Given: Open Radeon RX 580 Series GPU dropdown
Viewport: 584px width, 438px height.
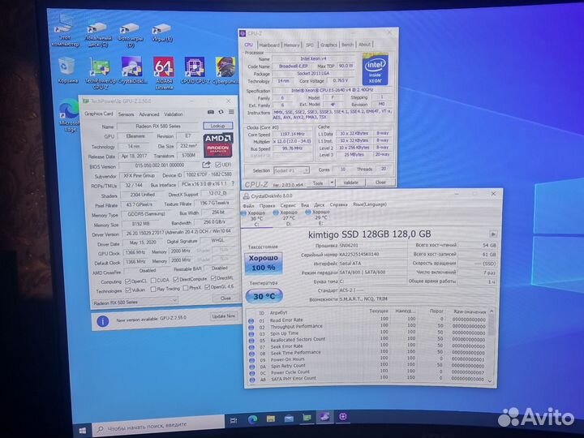Looking at the screenshot, I should point(135,302).
